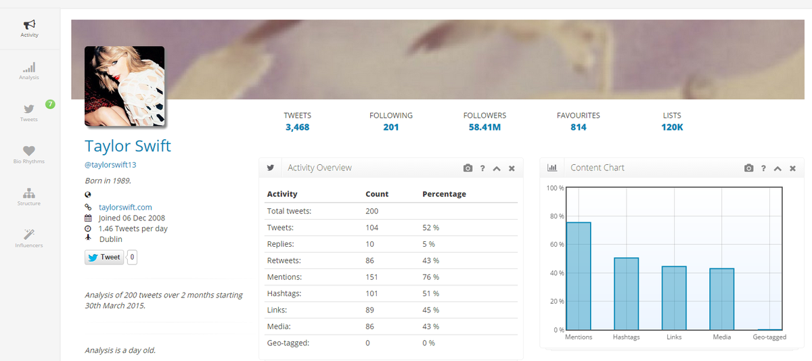Click the tweet count bubble showing 0
This screenshot has width=812, height=361.
(x=132, y=257)
